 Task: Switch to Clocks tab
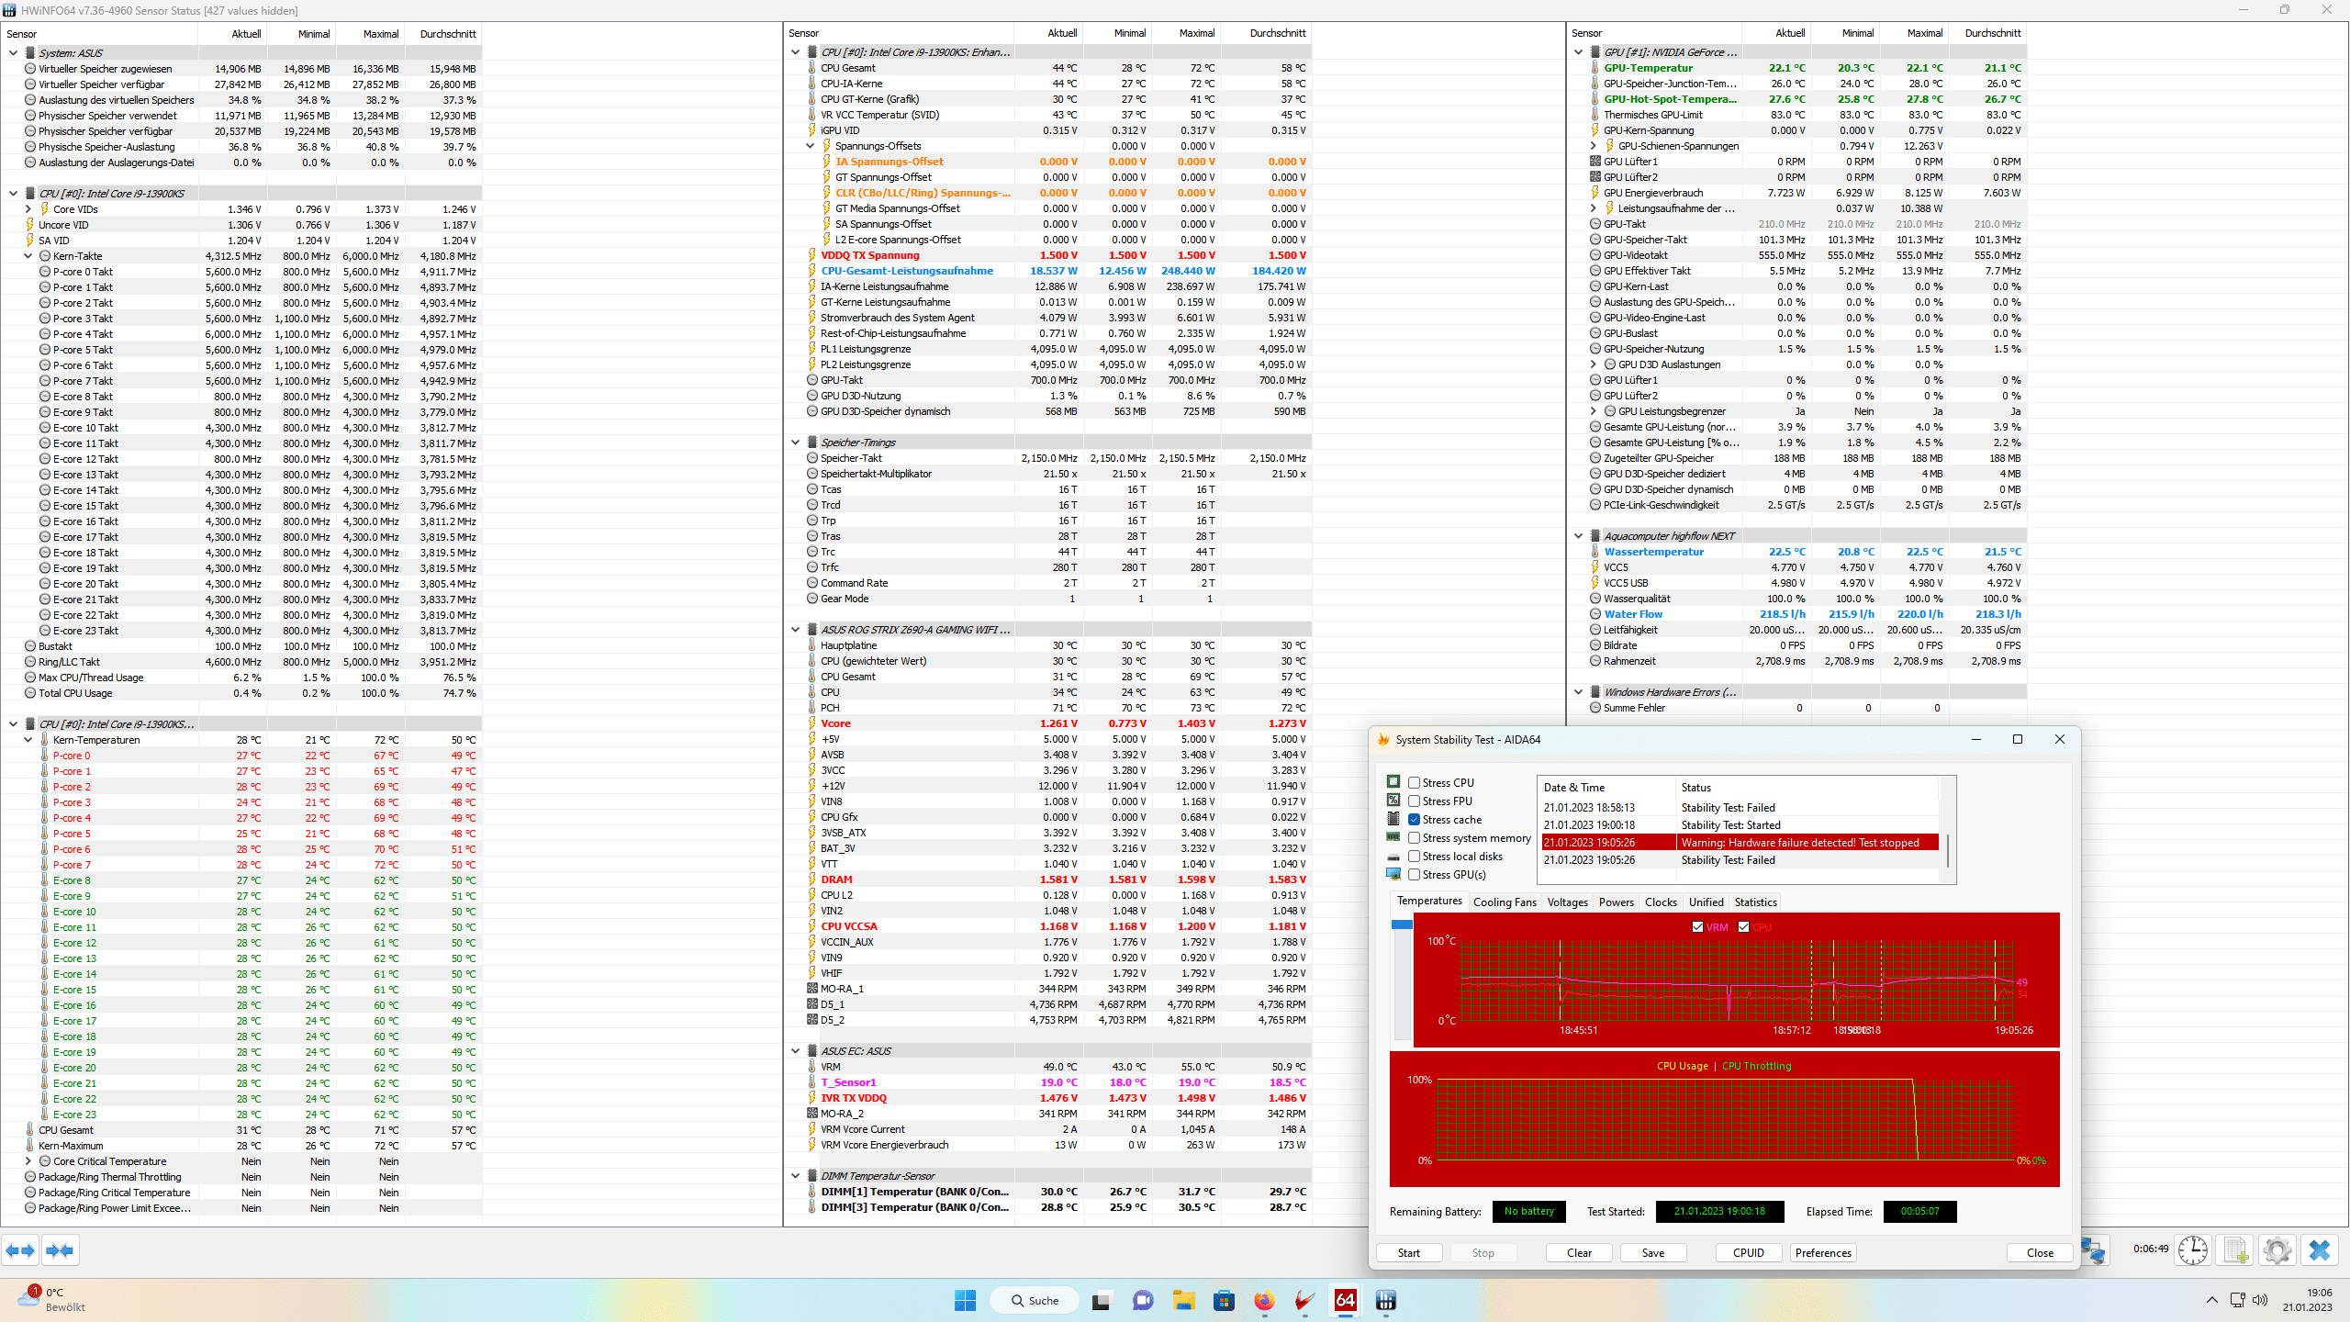[1661, 902]
